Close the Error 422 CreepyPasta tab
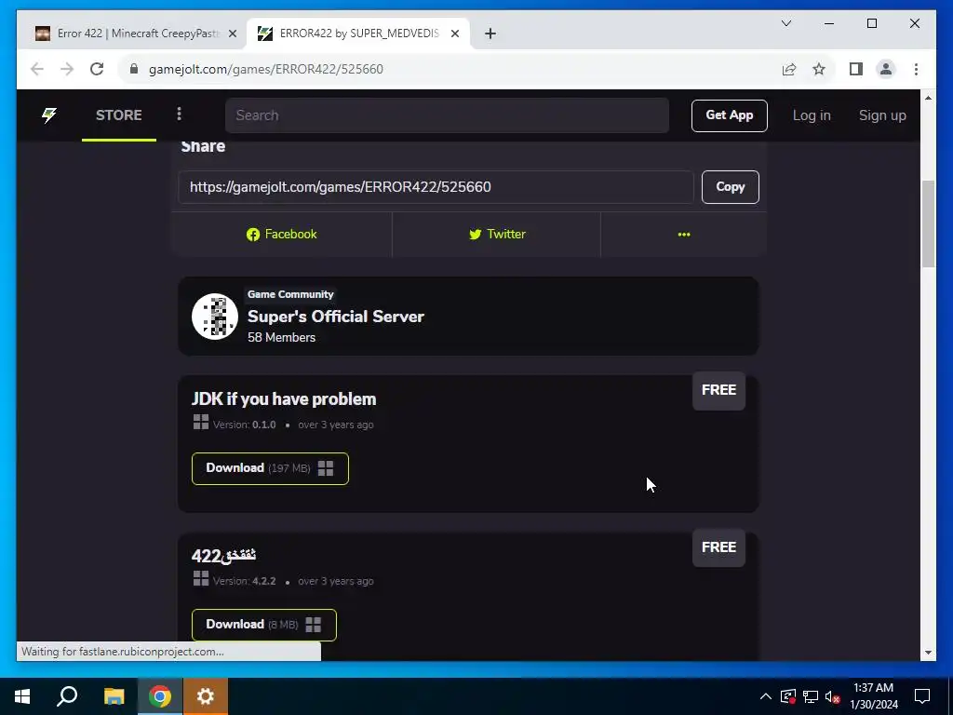 (x=232, y=34)
